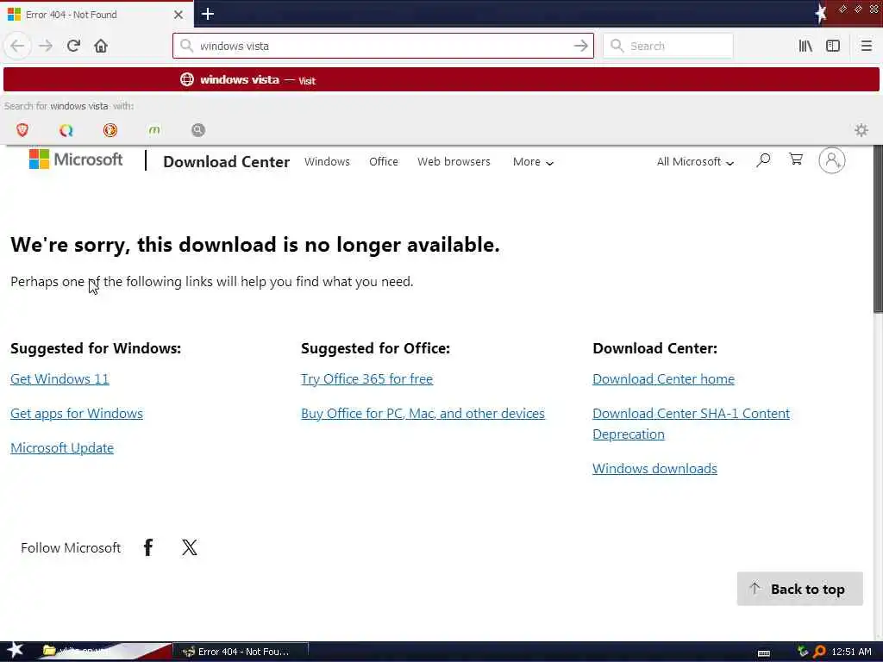Open SHA-1 Content Deprecation link

tap(691, 423)
